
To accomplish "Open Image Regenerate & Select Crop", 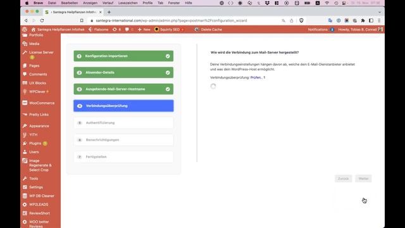I will 40,165.
